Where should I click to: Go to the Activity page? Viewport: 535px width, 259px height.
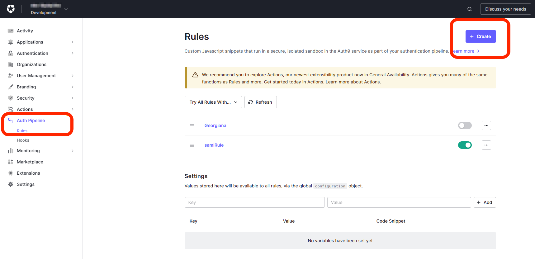tap(25, 31)
